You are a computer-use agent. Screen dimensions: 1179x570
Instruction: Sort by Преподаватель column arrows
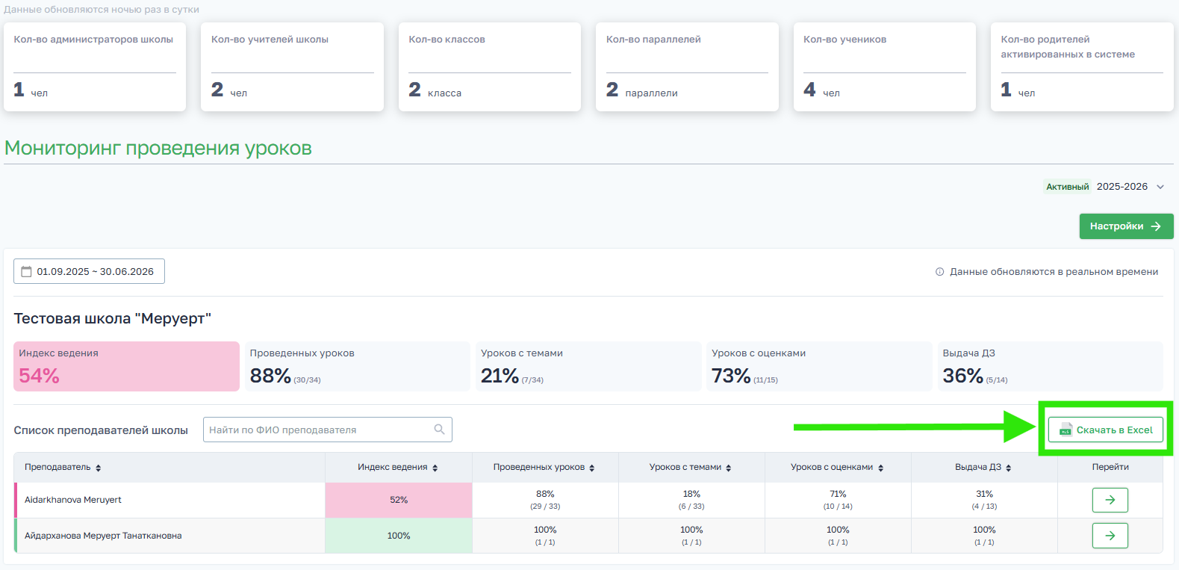pos(98,468)
